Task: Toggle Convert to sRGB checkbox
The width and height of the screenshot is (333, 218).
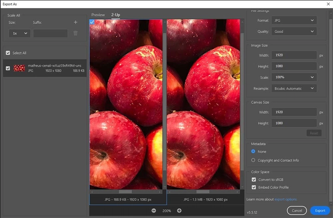Action: (x=254, y=180)
